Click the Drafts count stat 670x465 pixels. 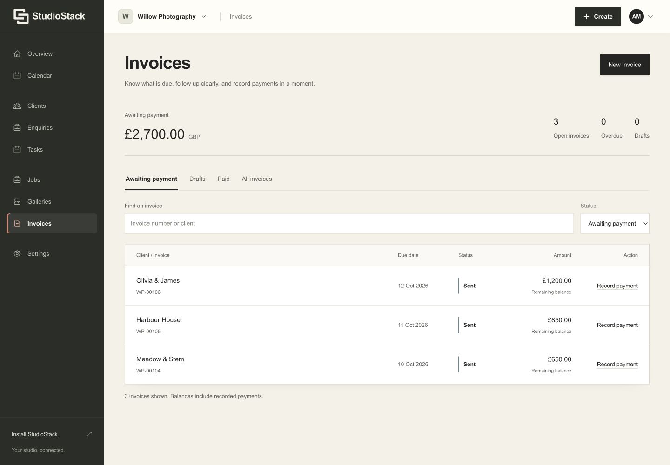point(642,128)
